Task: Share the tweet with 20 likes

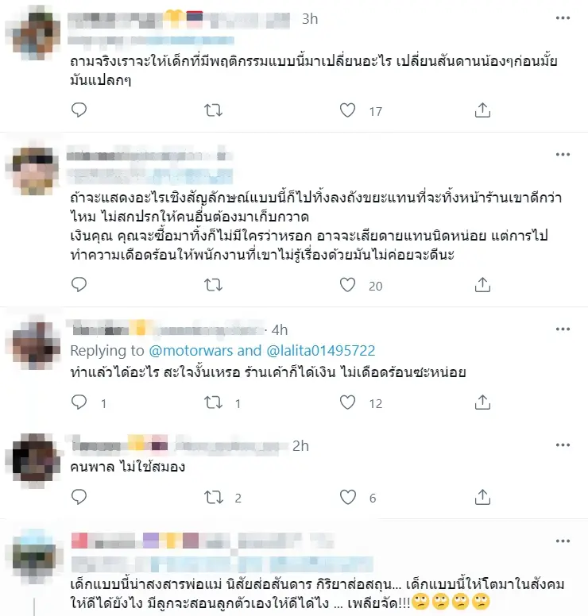Action: click(x=482, y=284)
